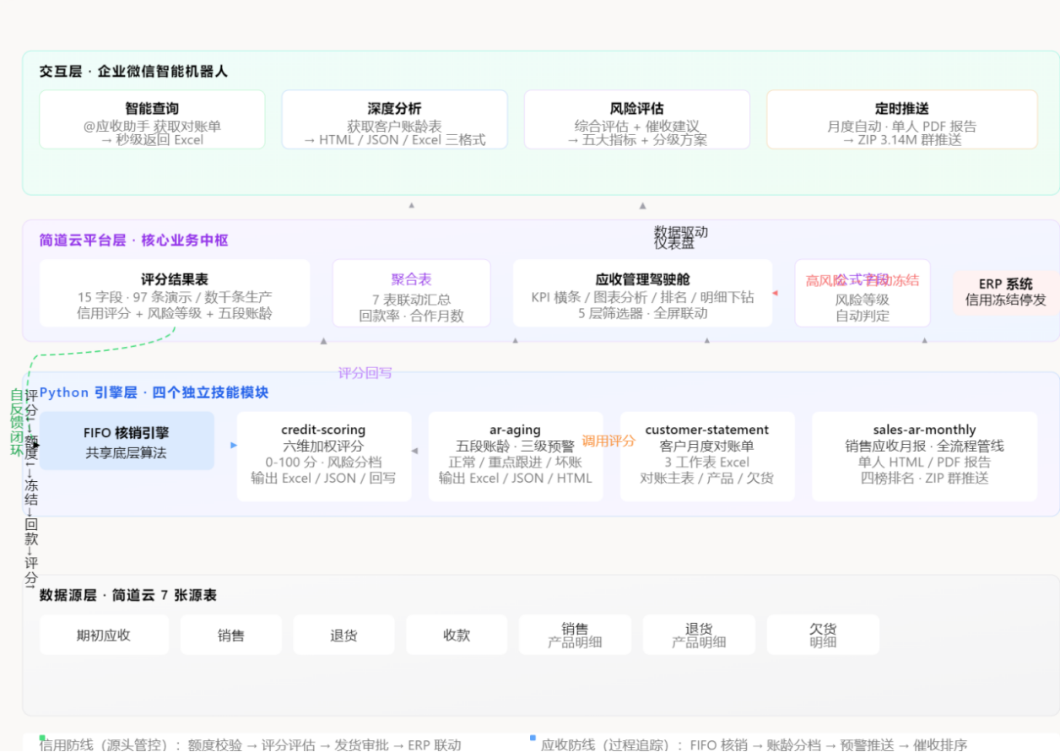Click the text @应收助手 获取对账单
1060x752 pixels.
152,127
